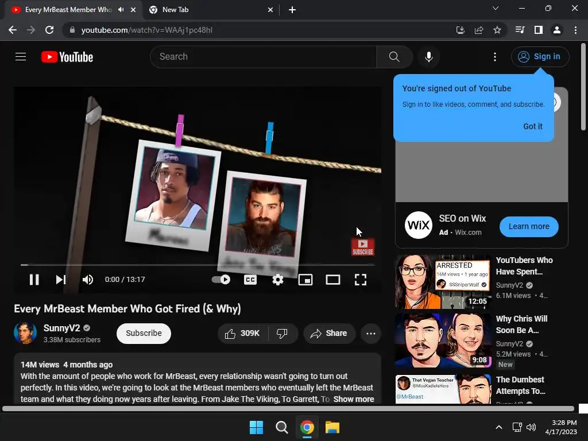The height and width of the screenshot is (441, 588).
Task: Dismiss popup with Got it
Action: pyautogui.click(x=532, y=126)
